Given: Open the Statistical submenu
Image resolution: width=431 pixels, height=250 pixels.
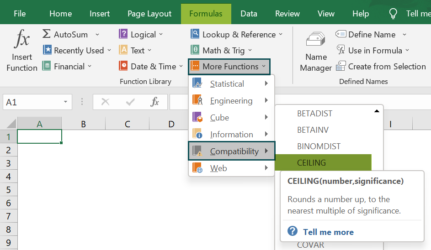Looking at the screenshot, I should coord(231,83).
